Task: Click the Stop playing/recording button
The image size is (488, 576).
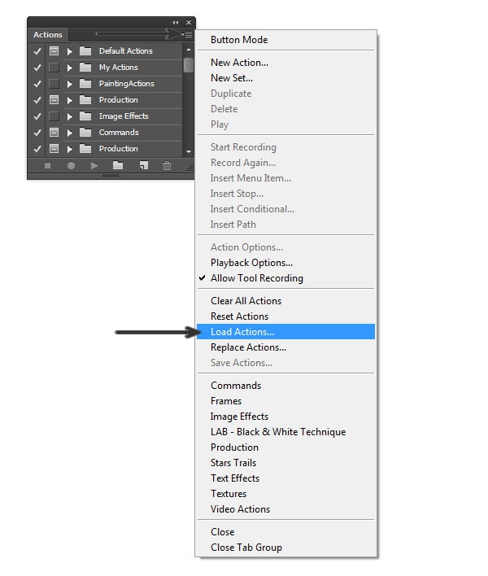Action: [47, 165]
